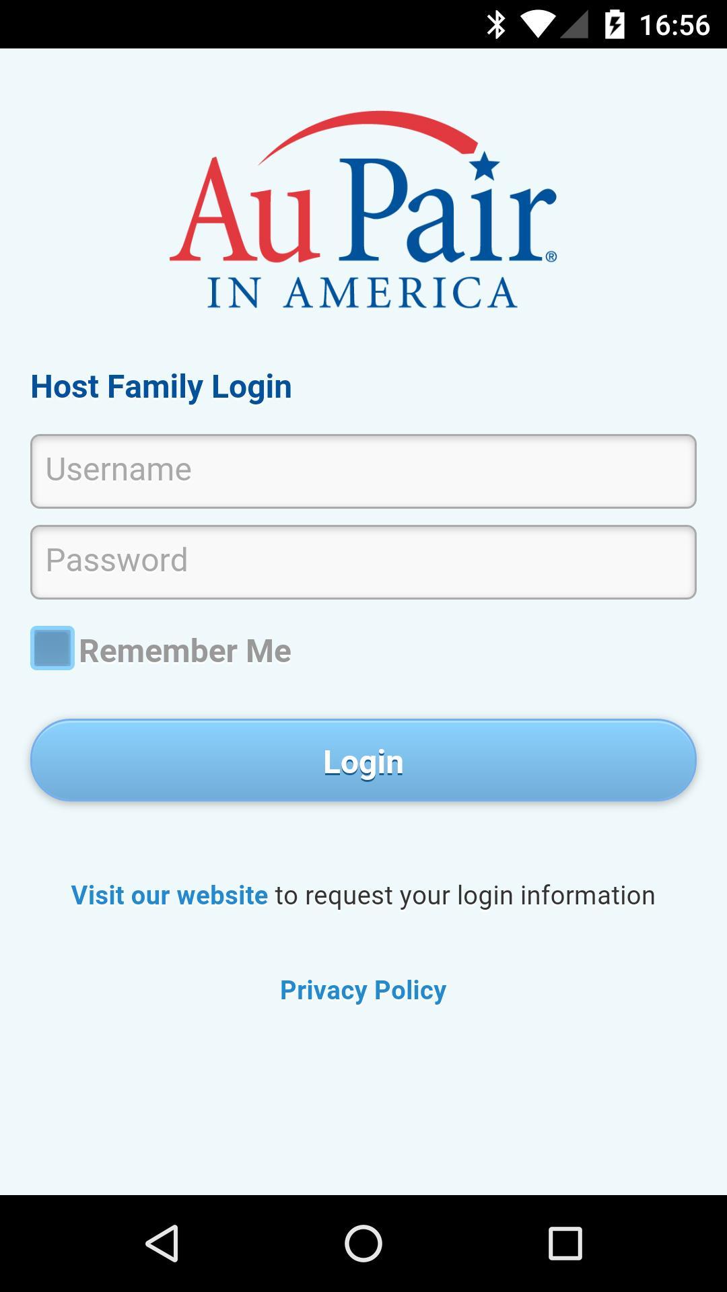Tap the battery charging status icon
Viewport: 727px width, 1292px height.
615,25
